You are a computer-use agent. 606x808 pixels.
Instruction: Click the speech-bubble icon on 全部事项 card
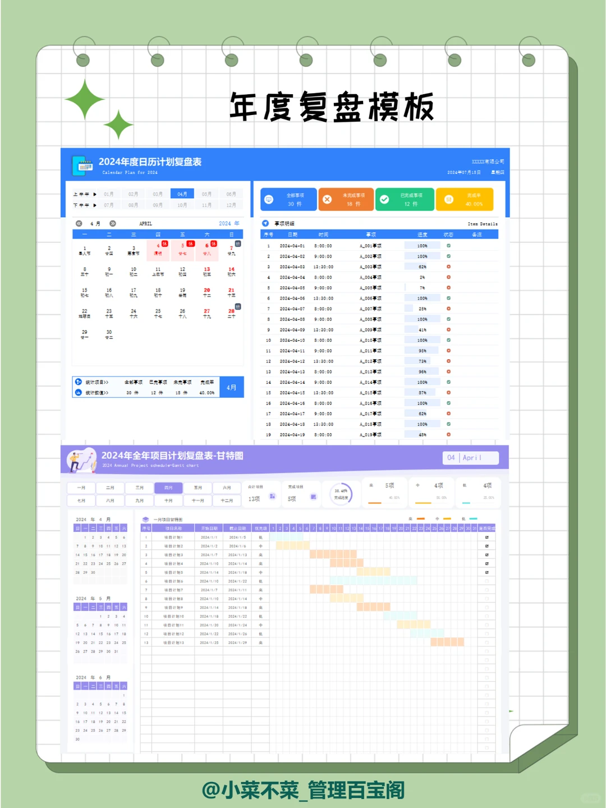pos(269,199)
